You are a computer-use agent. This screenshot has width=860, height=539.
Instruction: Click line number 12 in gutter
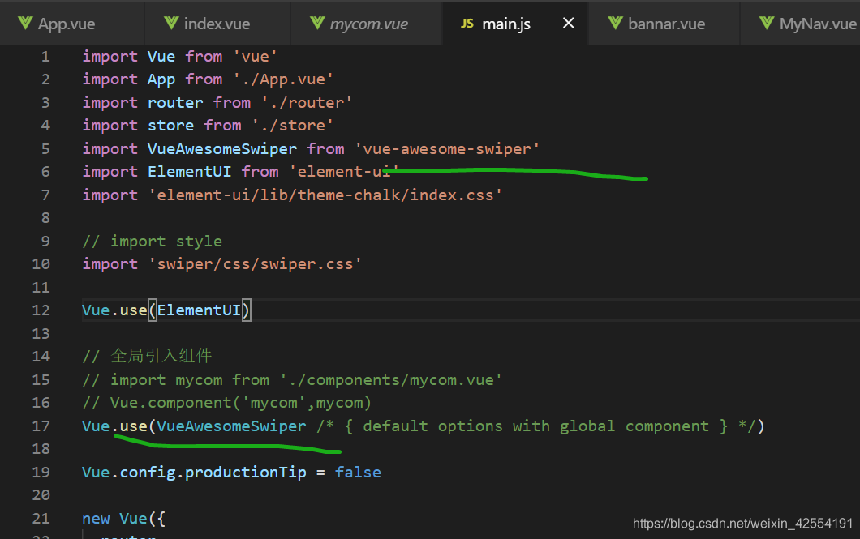point(41,310)
